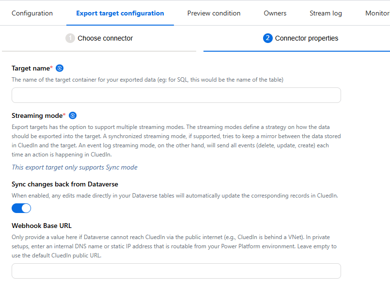Select the Export target configuration tab

pyautogui.click(x=120, y=13)
